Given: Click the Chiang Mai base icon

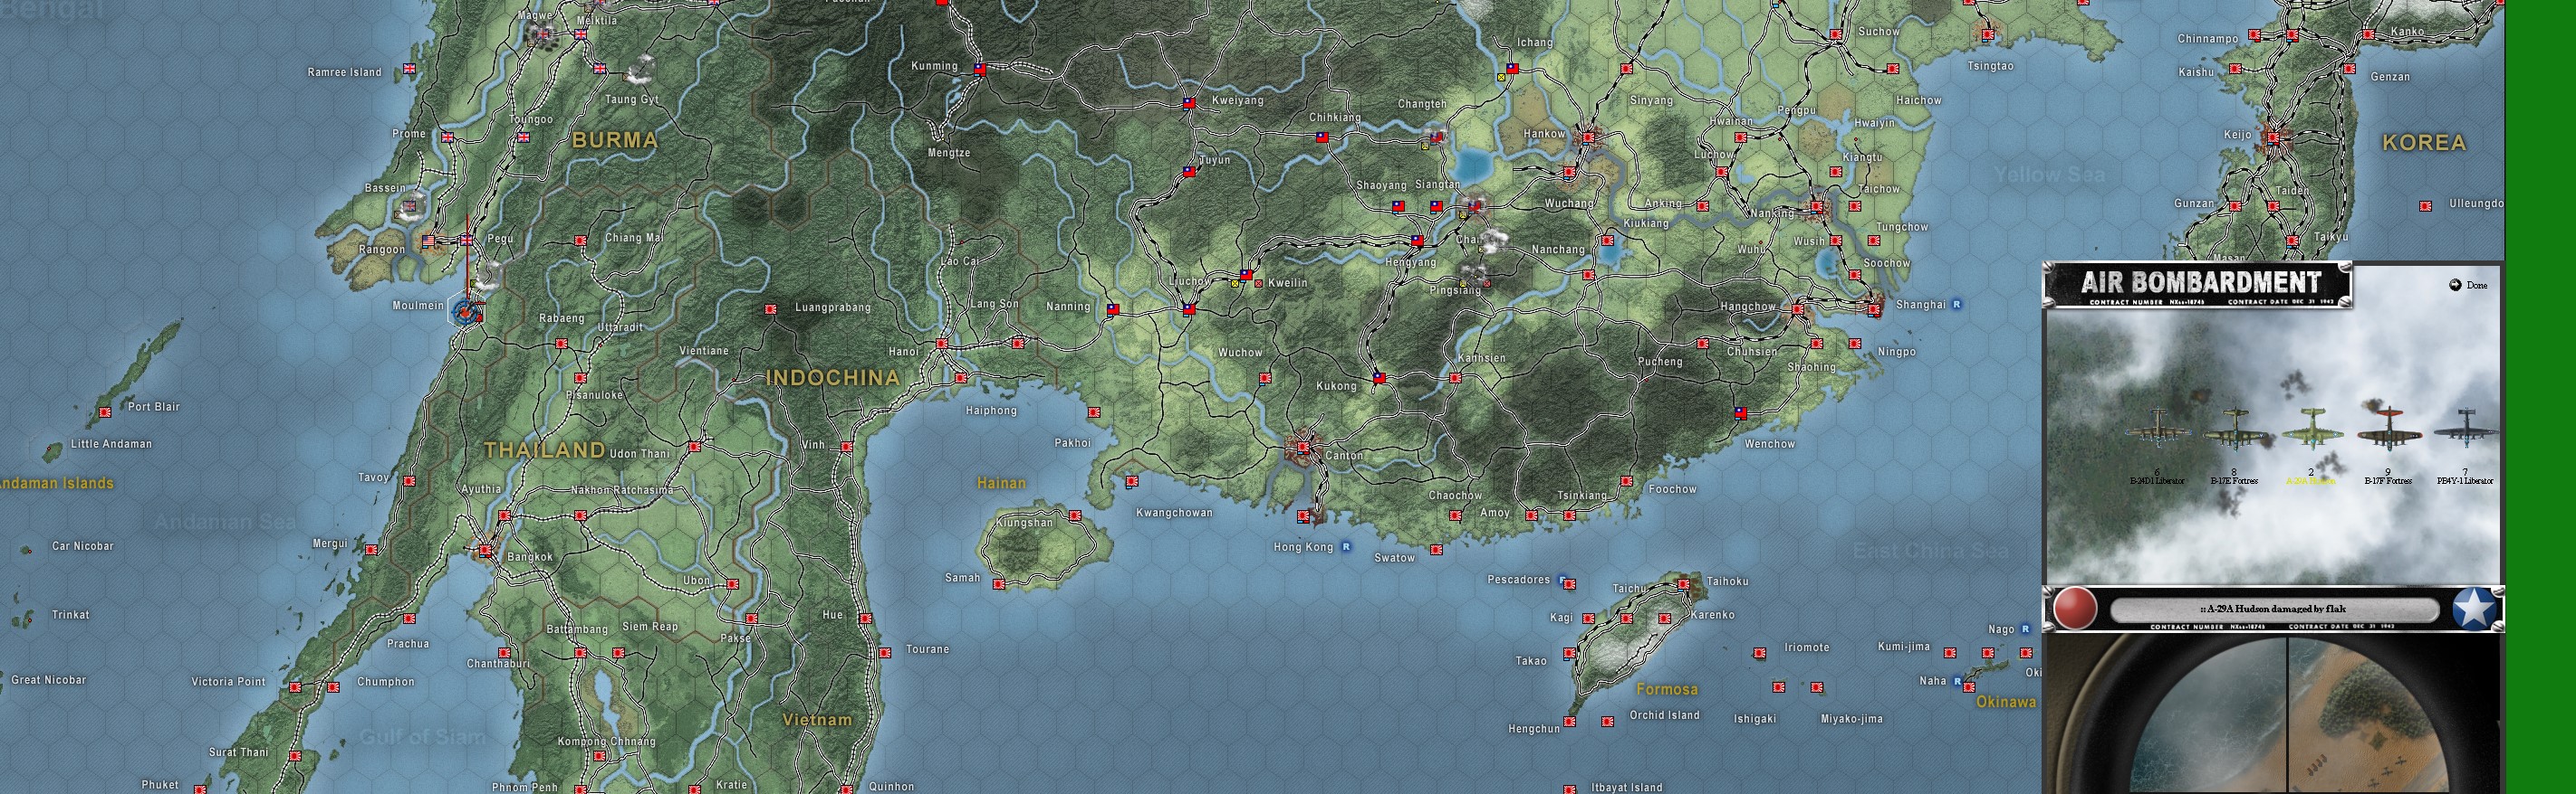Looking at the screenshot, I should coord(580,241).
